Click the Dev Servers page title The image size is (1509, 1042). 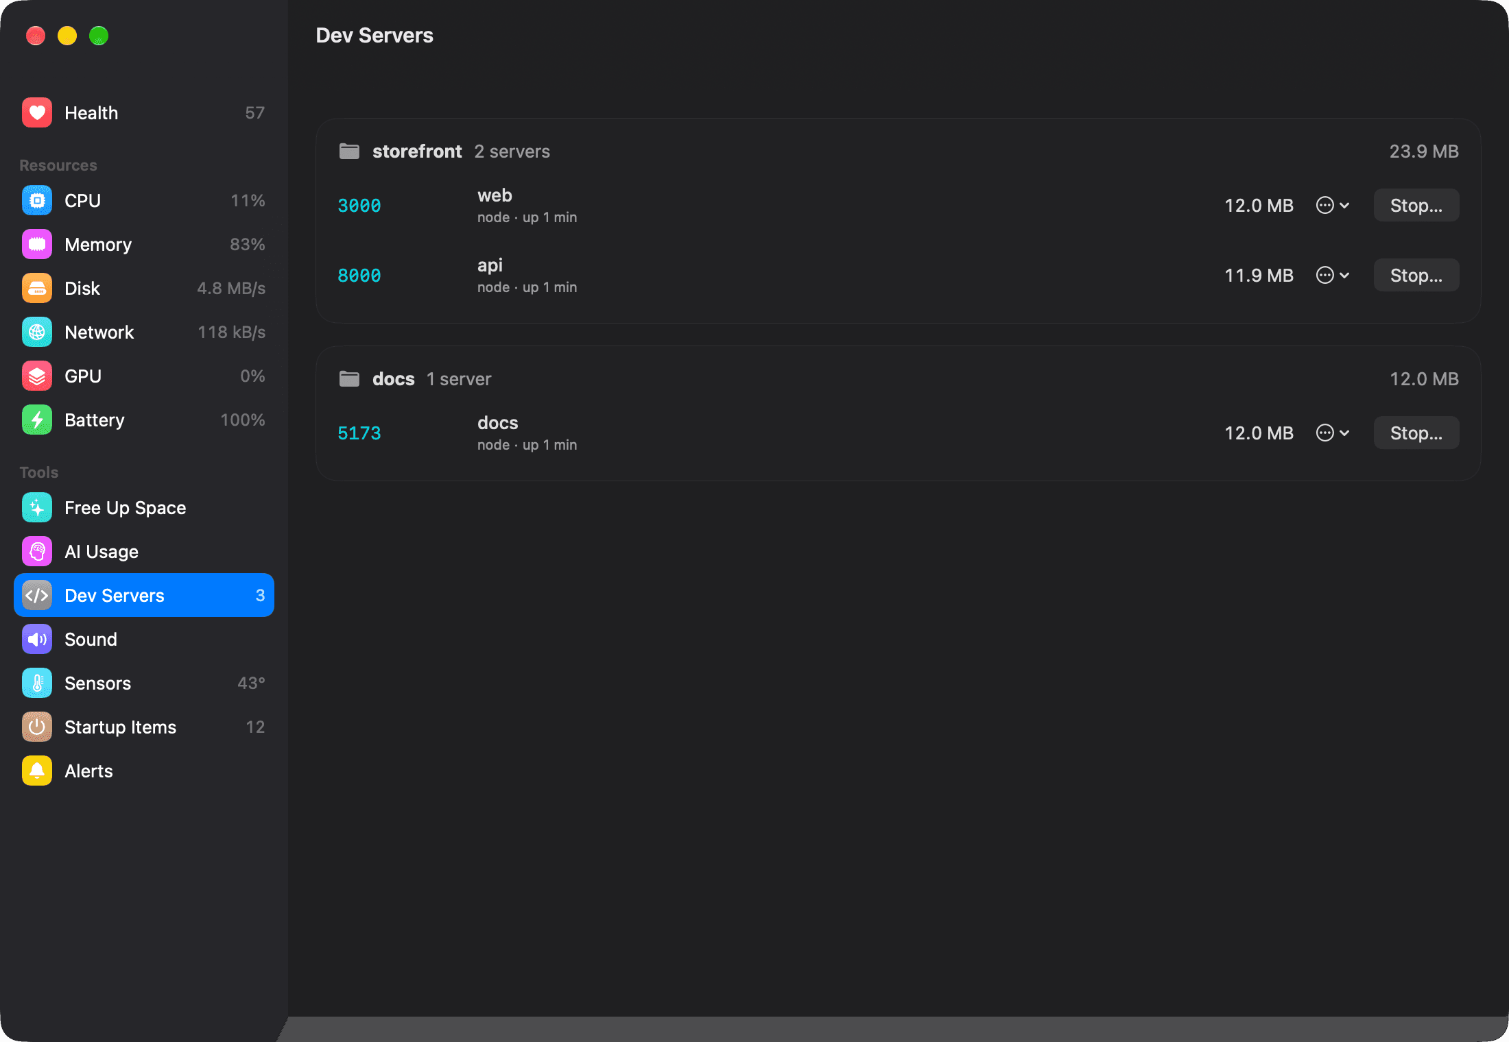click(375, 35)
